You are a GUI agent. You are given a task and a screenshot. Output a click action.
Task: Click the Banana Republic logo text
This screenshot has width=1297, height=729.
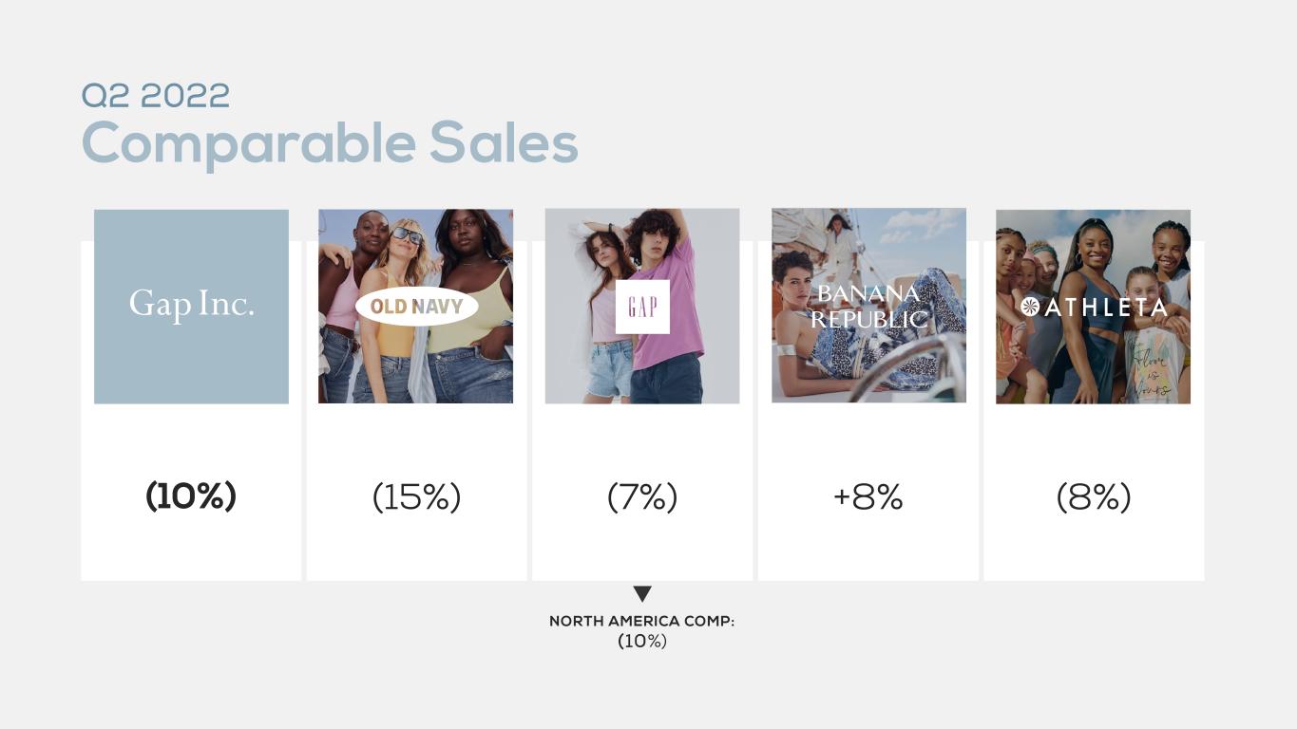tap(868, 307)
